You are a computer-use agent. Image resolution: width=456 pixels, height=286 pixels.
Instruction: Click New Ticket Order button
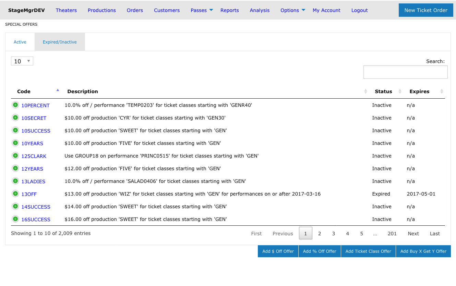pyautogui.click(x=426, y=10)
